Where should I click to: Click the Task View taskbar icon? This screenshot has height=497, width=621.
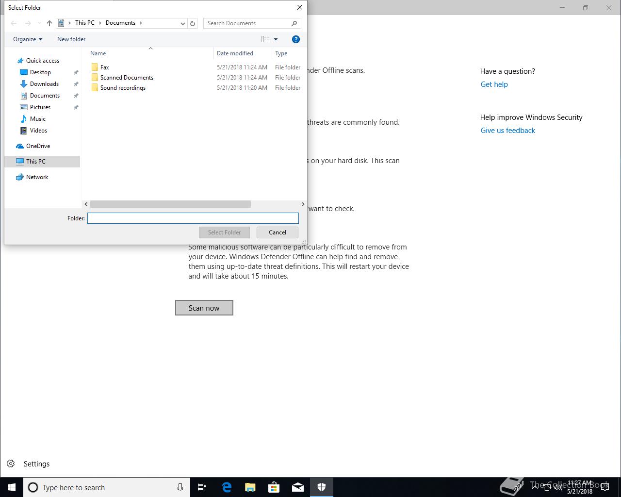point(202,487)
